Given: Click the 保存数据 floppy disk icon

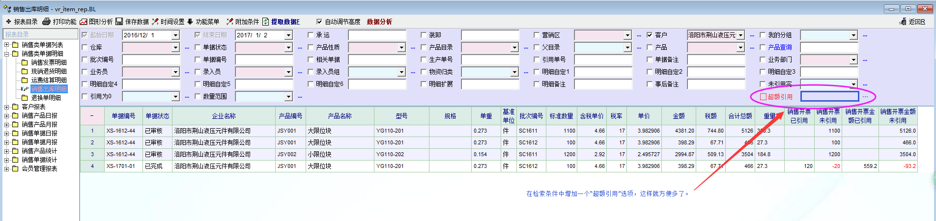Looking at the screenshot, I should (119, 22).
